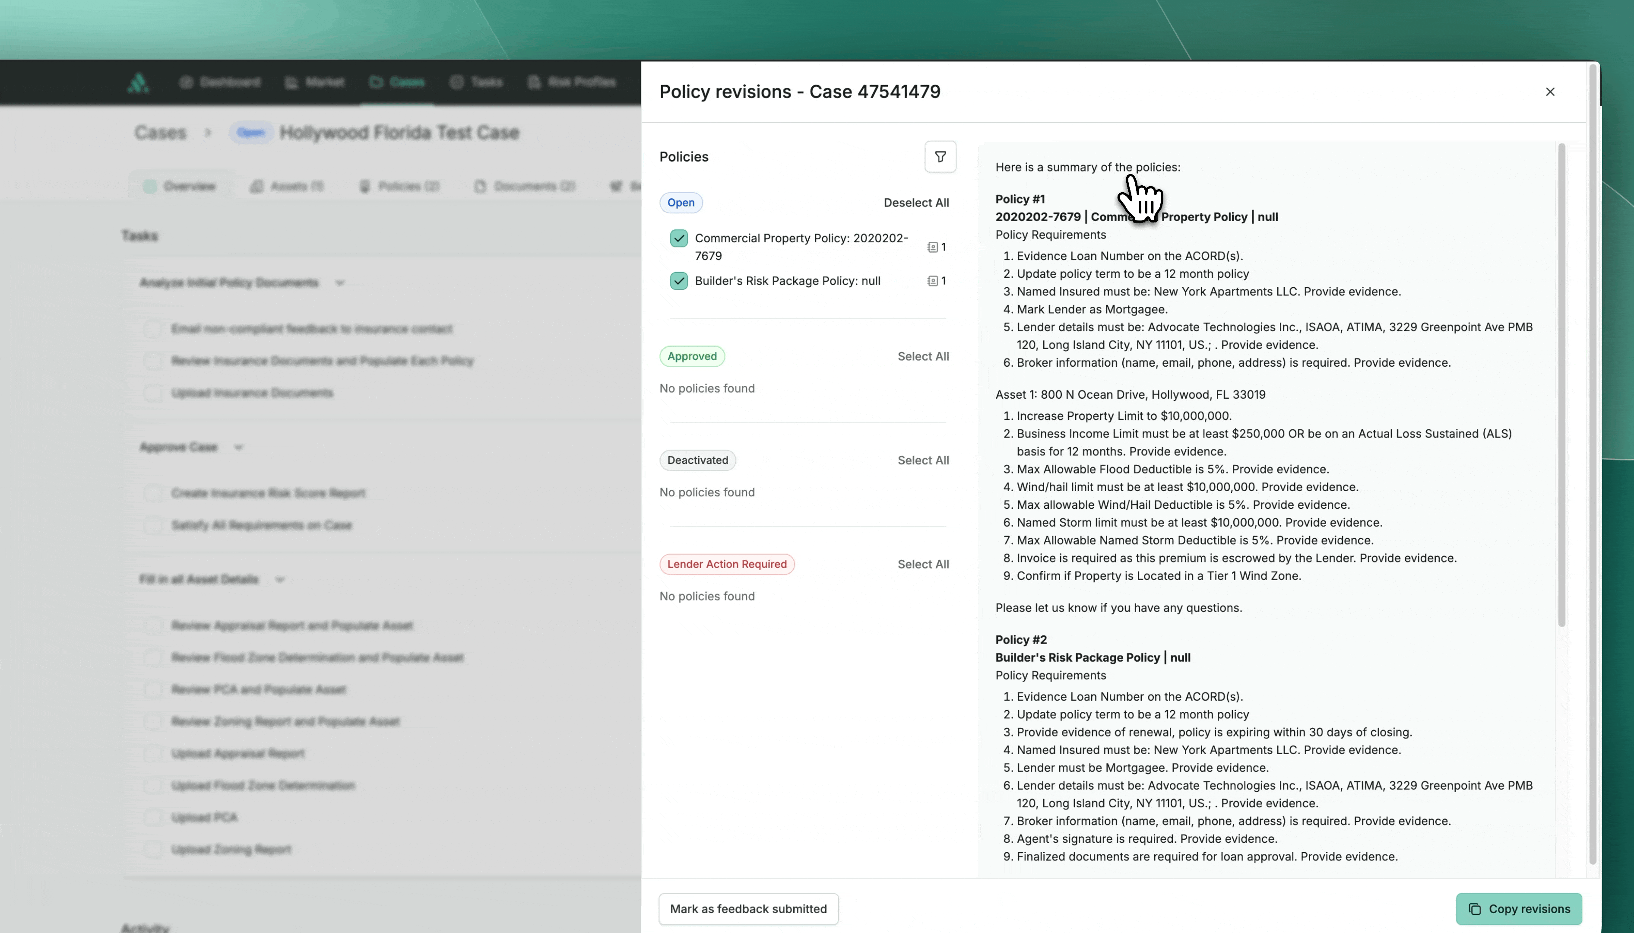The height and width of the screenshot is (933, 1634).
Task: Collapse Fill in all Asset Details group
Action: coord(280,579)
